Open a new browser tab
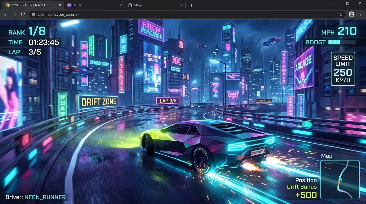This screenshot has height=204, width=366. 192,5
